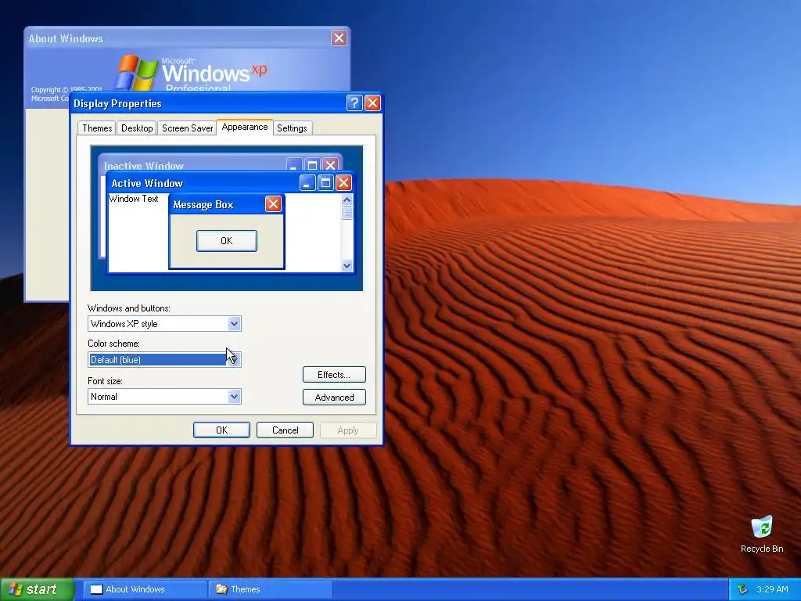
Task: Click minimize icon in the Active Window preview
Action: pos(307,183)
